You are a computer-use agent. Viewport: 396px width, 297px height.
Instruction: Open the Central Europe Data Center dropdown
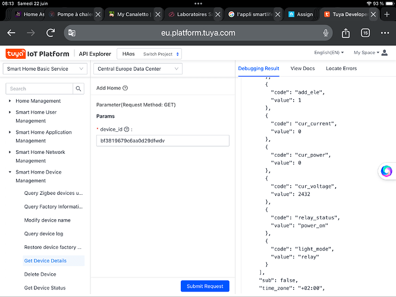(x=138, y=69)
